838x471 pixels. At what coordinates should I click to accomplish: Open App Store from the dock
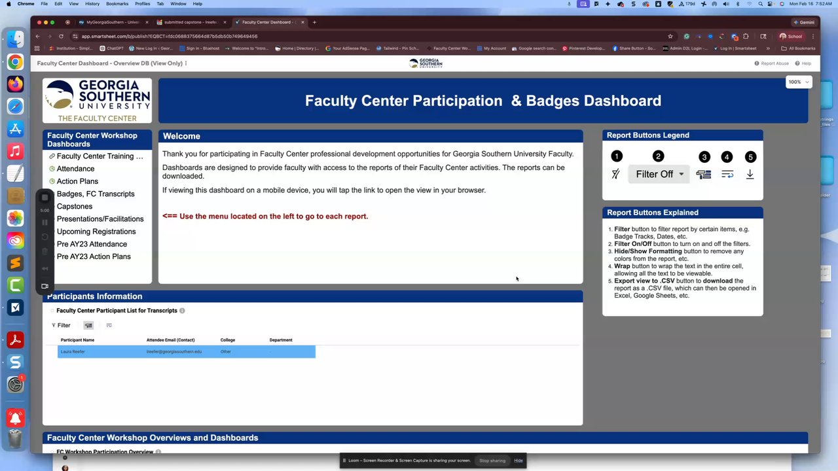click(x=16, y=129)
